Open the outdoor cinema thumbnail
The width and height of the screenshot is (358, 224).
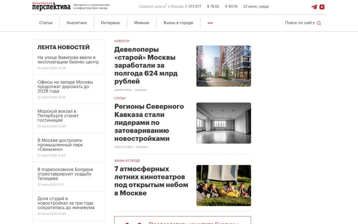(224, 185)
